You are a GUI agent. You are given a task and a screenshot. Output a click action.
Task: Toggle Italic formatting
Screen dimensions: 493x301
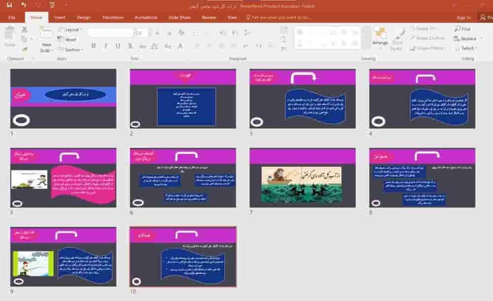(x=106, y=46)
